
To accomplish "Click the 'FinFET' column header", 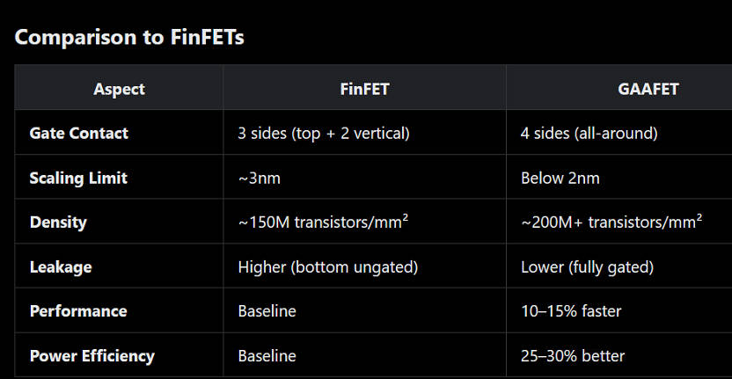I will click(364, 89).
